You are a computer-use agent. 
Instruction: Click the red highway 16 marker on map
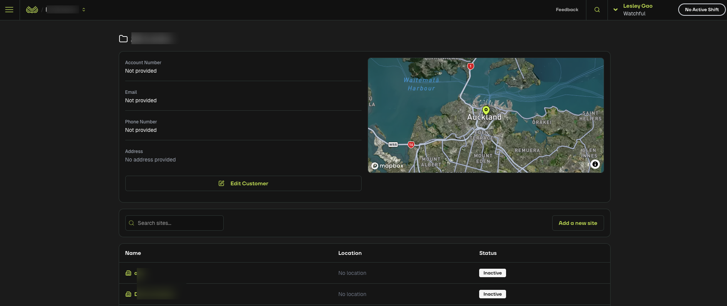coord(411,145)
